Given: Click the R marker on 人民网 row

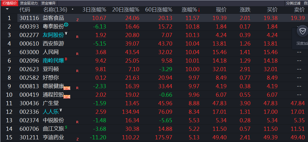Looking at the screenshot, I should pyautogui.click(x=77, y=54).
